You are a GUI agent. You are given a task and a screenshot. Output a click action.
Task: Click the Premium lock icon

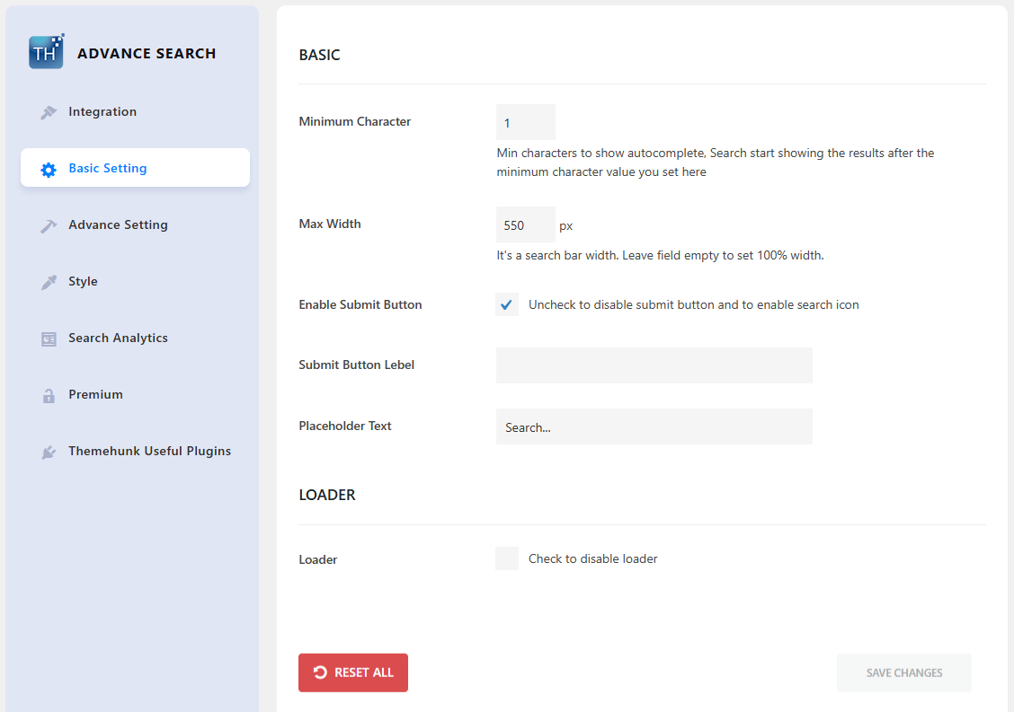point(49,395)
